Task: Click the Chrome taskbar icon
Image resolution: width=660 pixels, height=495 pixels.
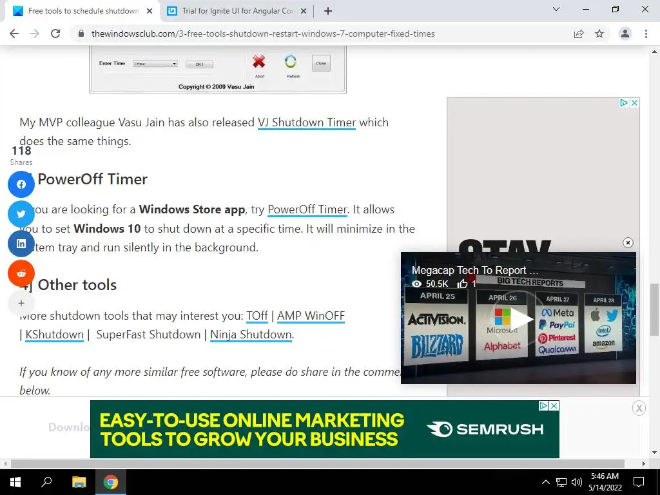Action: [111, 482]
